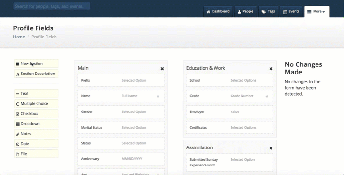Click the No Changes Made heading
The image size is (344, 175).
(x=303, y=68)
